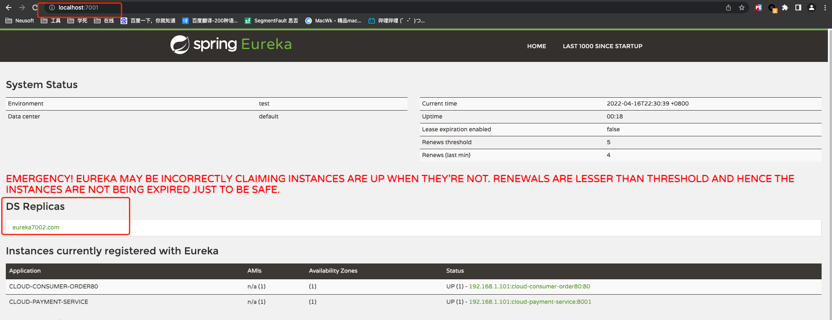Go to the HOME nav item
This screenshot has height=320, width=832.
click(536, 46)
